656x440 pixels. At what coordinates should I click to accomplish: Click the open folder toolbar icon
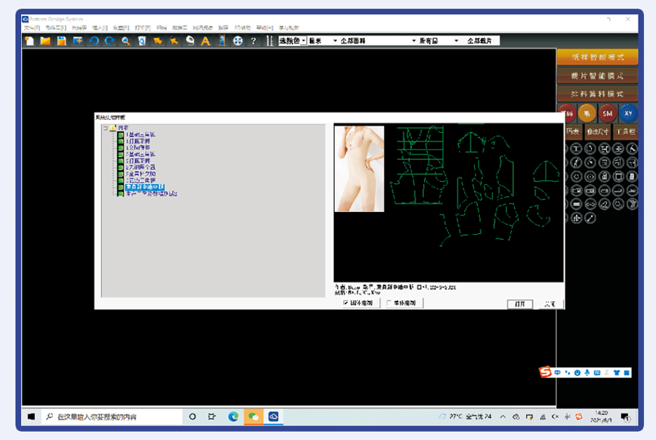(45, 41)
